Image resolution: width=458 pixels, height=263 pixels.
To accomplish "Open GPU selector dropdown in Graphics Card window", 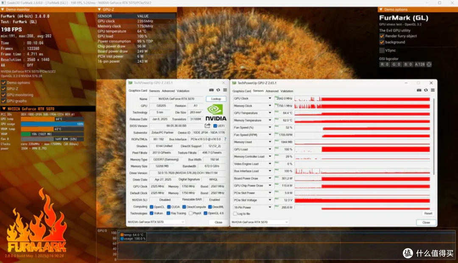I will point(156,222).
